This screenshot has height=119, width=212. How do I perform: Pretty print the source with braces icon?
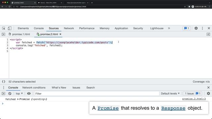4,82
